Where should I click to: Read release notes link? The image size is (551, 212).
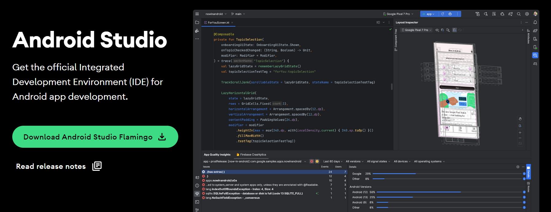tap(59, 166)
